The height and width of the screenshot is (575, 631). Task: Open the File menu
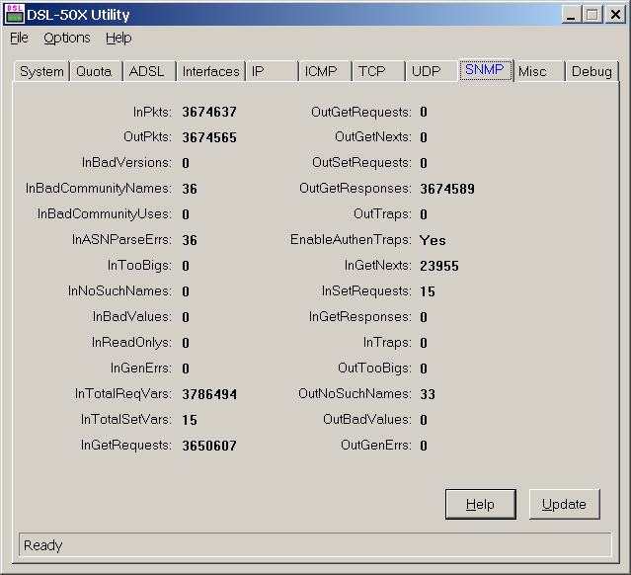point(19,38)
